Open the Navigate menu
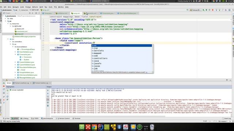Image resolution: width=234 pixels, height=131 pixels. (15, 7)
